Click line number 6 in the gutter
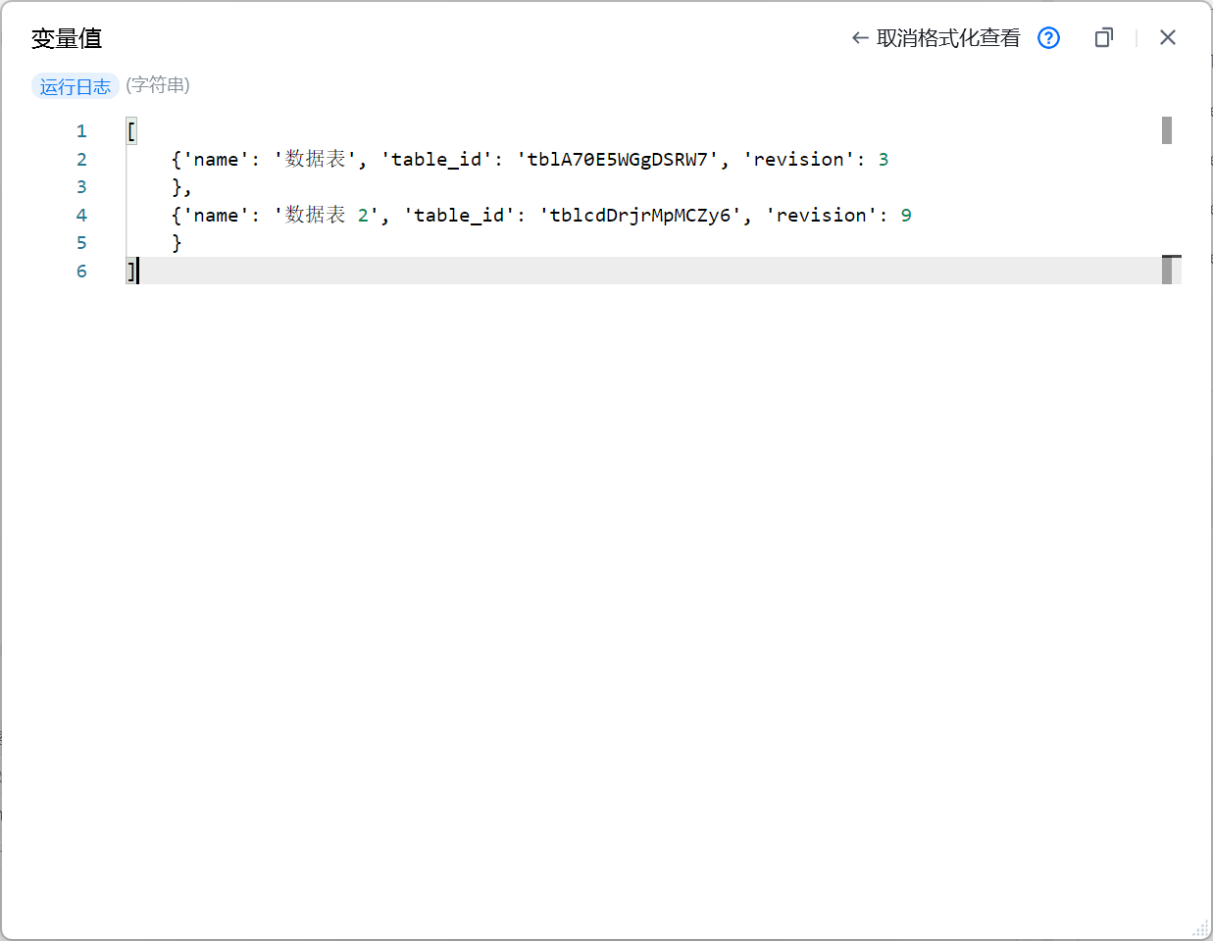The image size is (1213, 941). tap(81, 272)
